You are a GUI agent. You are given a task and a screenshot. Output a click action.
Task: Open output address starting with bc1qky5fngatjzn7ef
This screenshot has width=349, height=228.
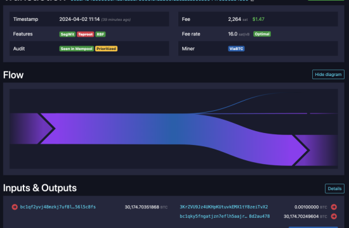coord(225,216)
